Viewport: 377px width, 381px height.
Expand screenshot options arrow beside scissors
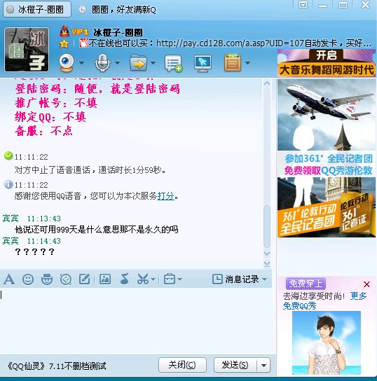[153, 279]
